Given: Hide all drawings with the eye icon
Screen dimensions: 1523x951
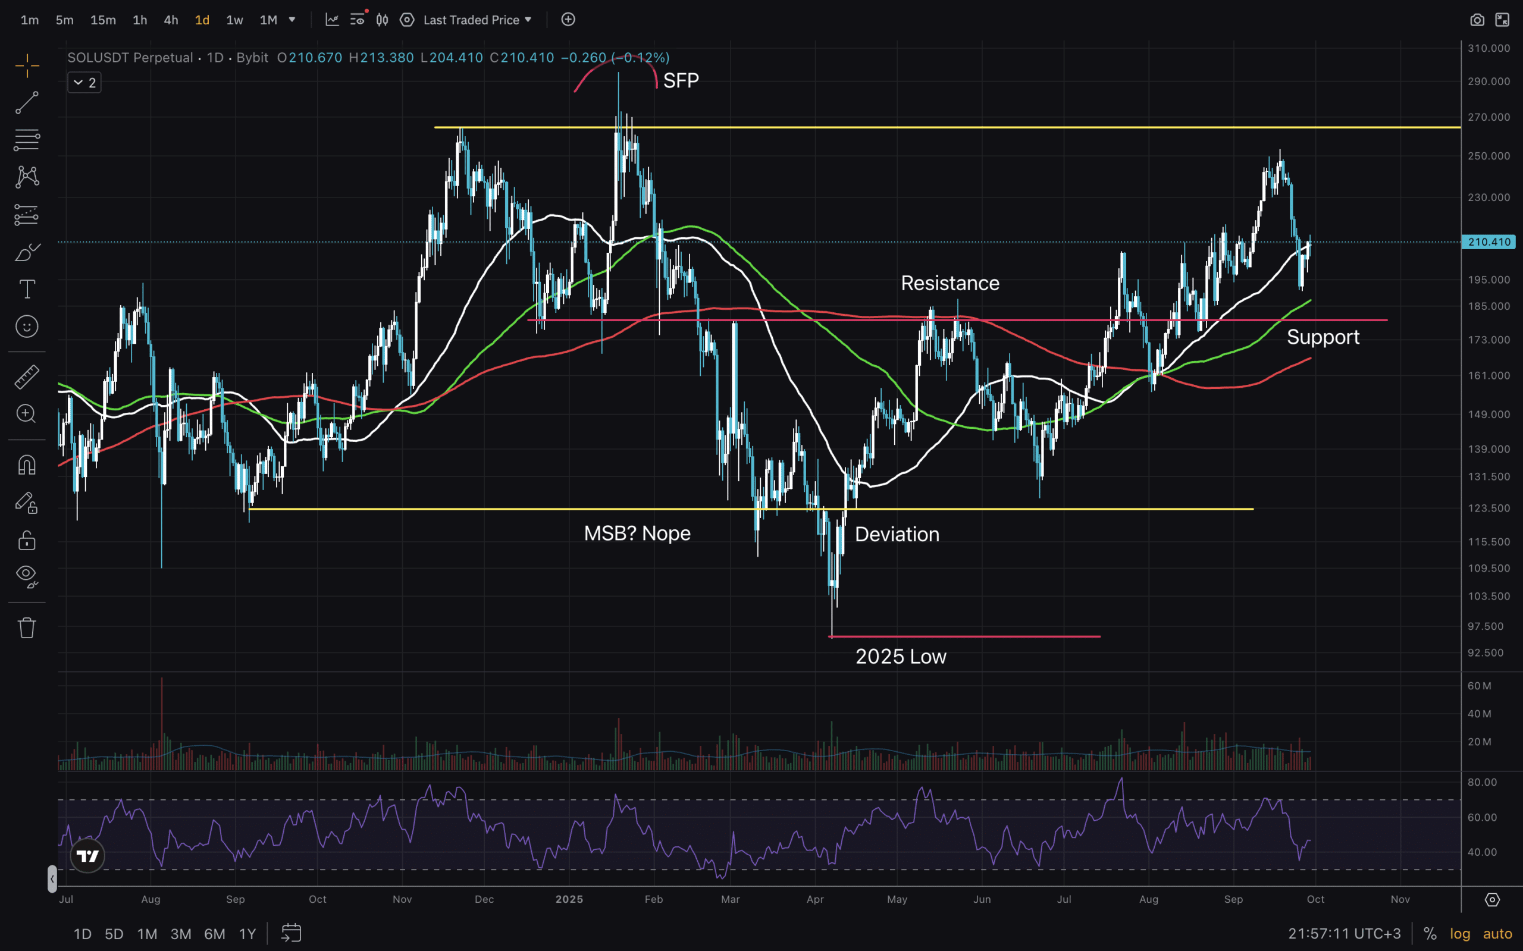Looking at the screenshot, I should (26, 575).
